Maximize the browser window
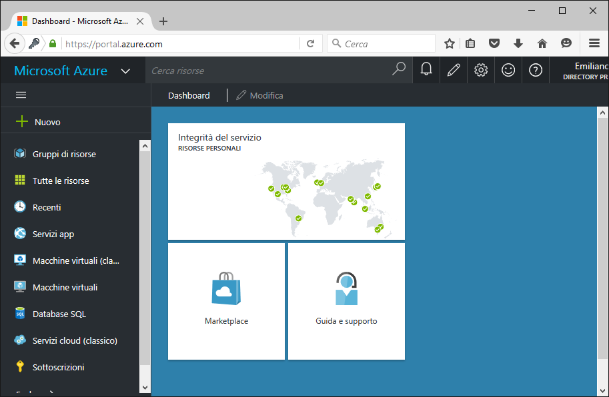Viewport: 609px width, 397px height. click(x=562, y=11)
